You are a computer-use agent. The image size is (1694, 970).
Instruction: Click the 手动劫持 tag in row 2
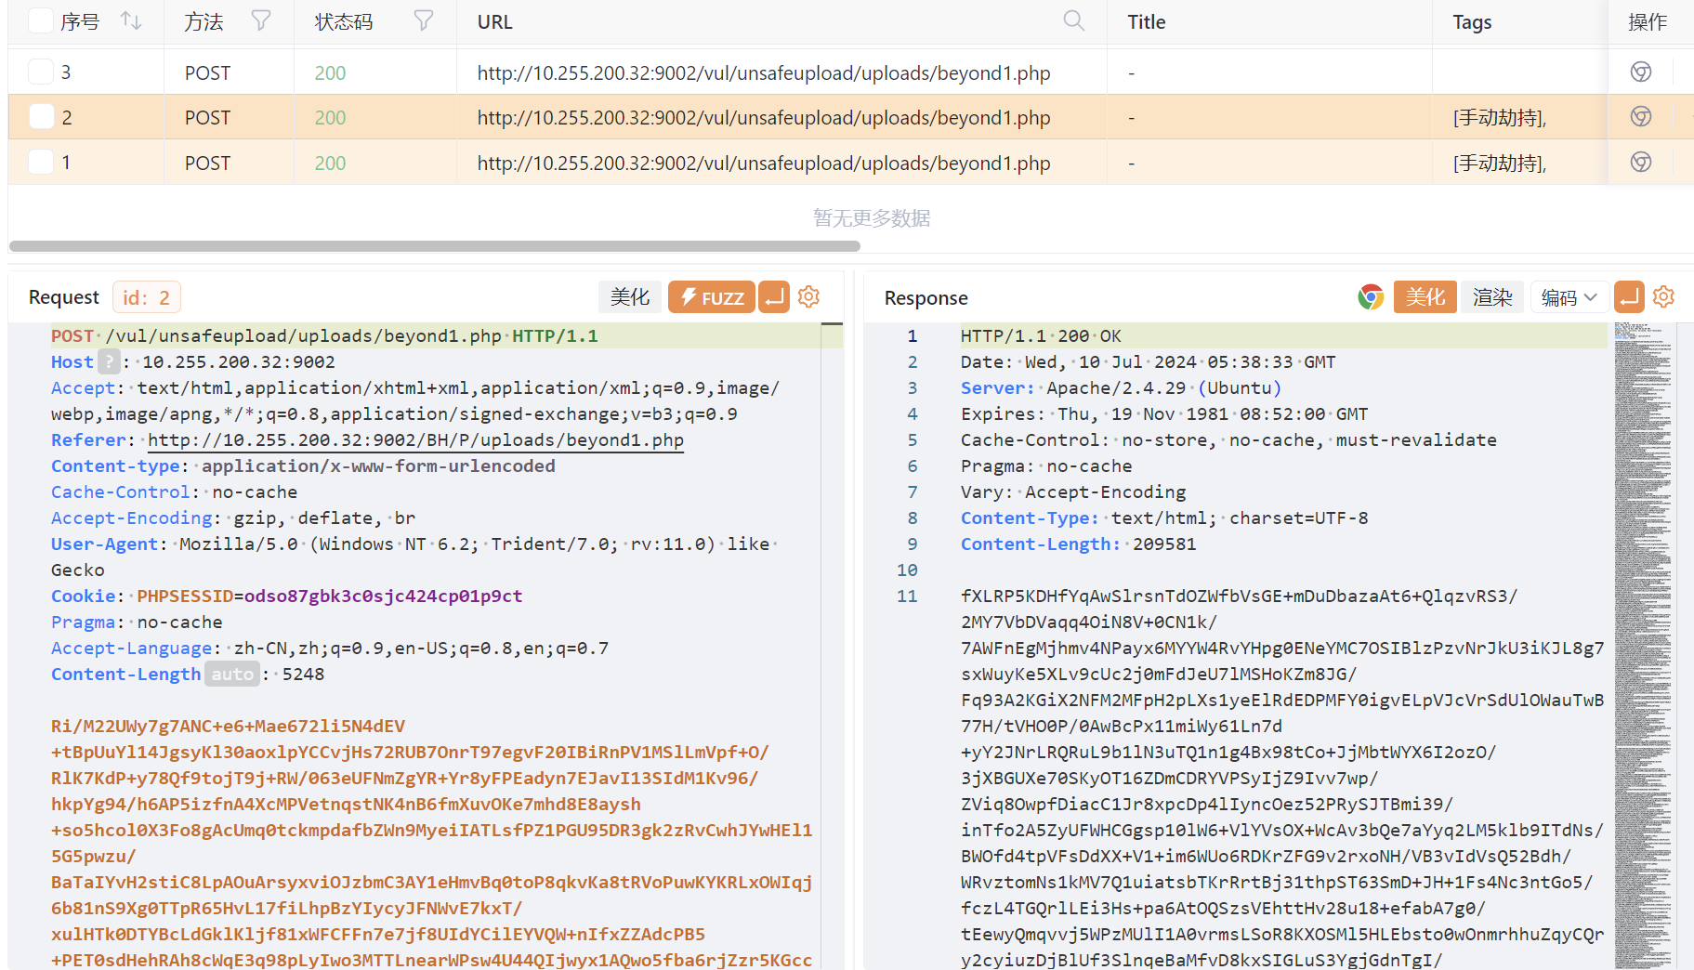[1500, 117]
